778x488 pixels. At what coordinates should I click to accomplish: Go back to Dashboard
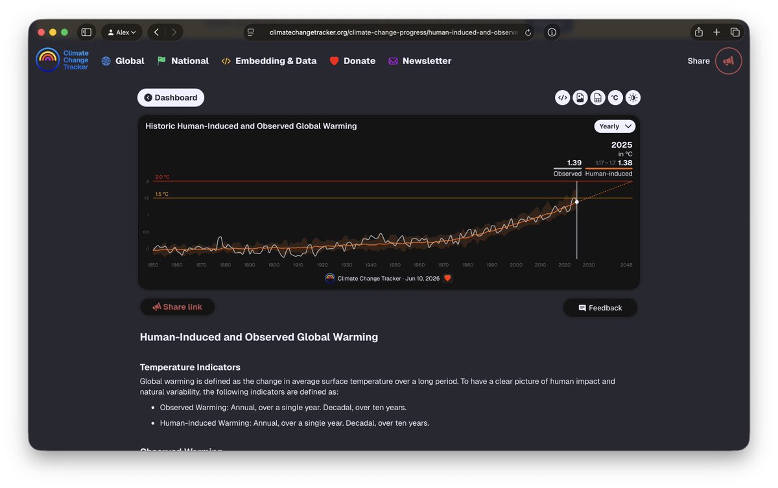click(171, 98)
